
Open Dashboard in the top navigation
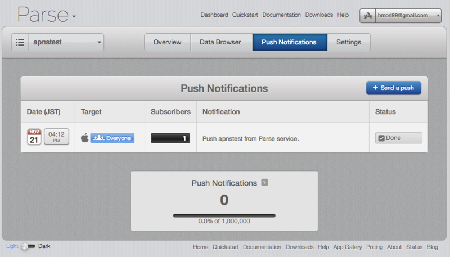pyautogui.click(x=214, y=15)
